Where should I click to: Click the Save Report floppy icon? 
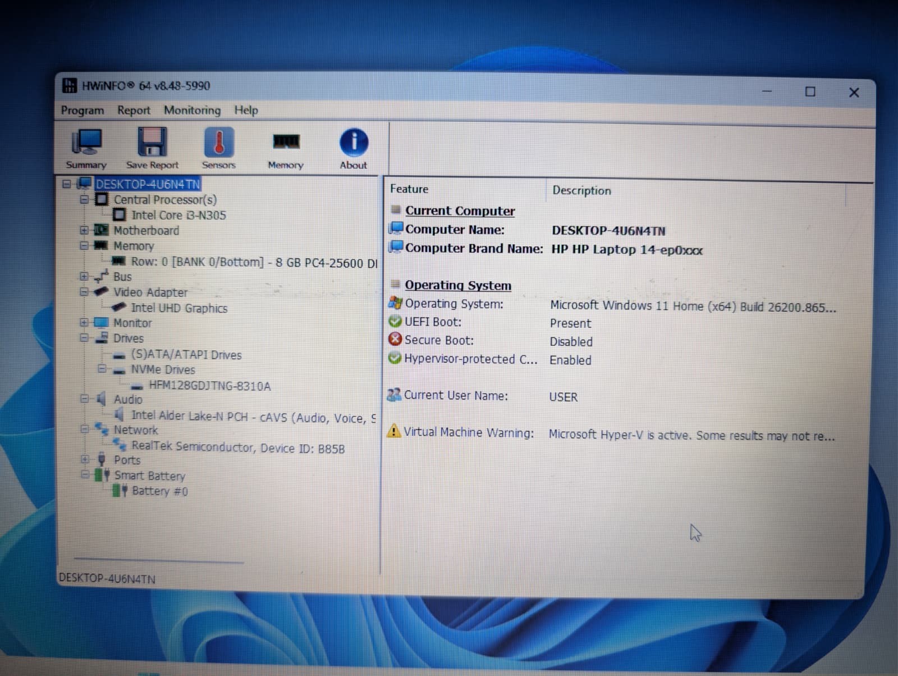point(152,141)
